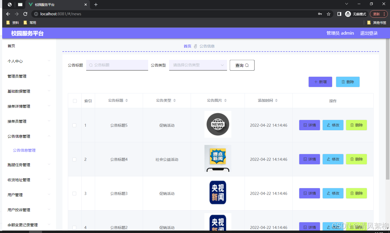Expand 用户投诉管理 sidebar menu
The width and height of the screenshot is (390, 233).
click(29, 210)
